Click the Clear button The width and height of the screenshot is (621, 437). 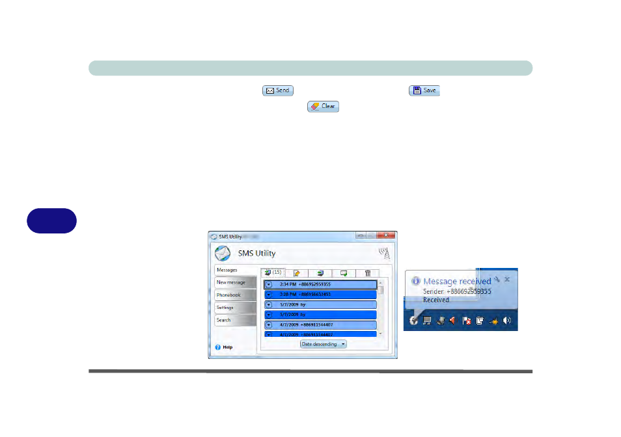coord(323,106)
